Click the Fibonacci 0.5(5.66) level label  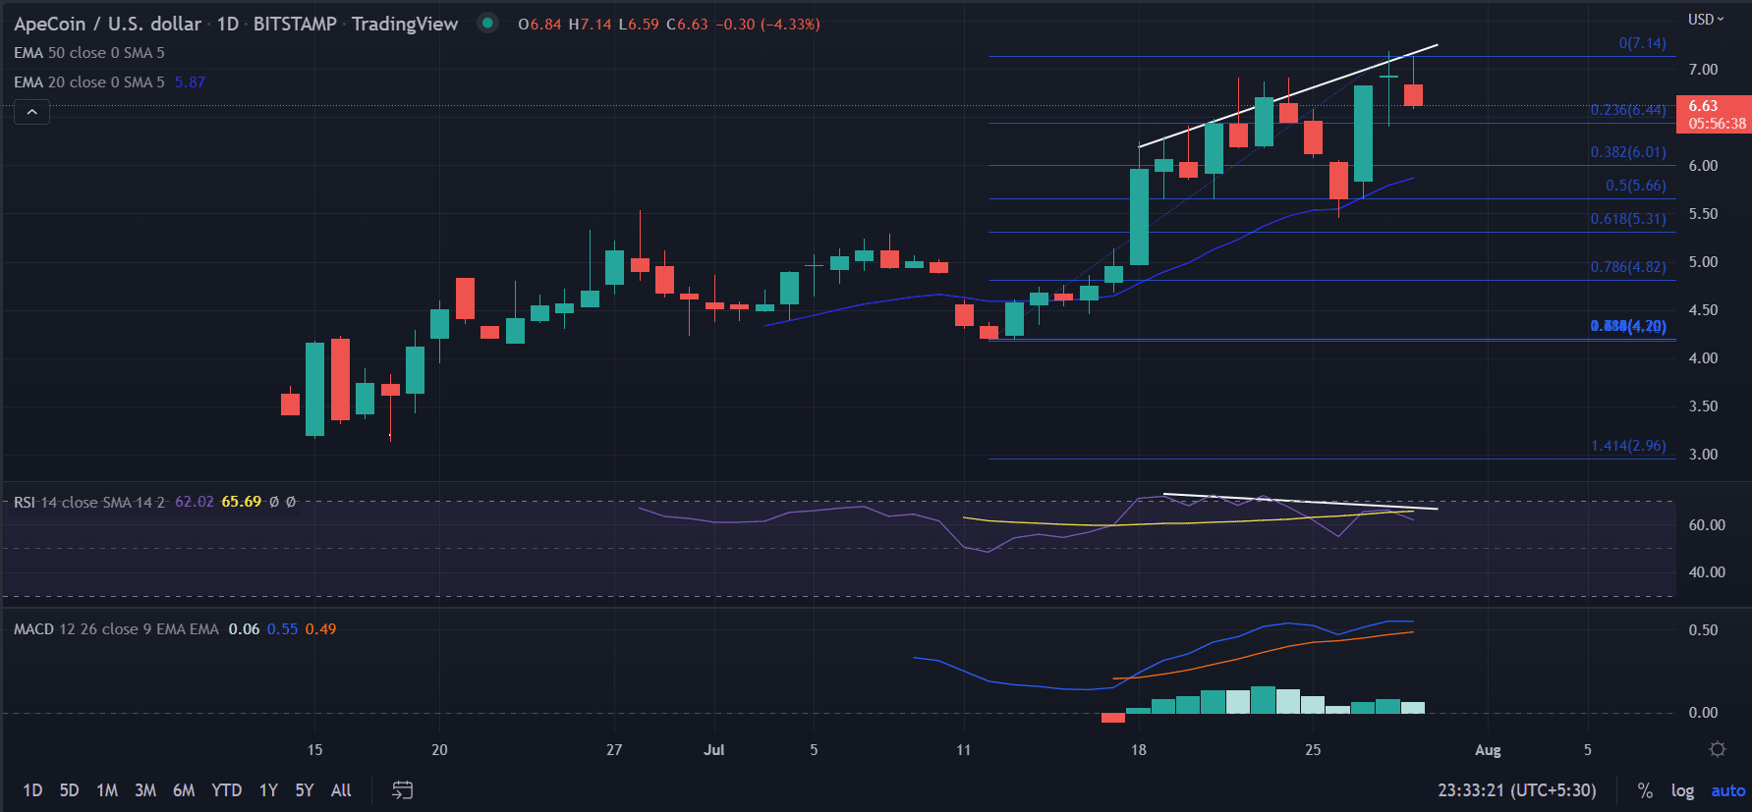pos(1636,186)
